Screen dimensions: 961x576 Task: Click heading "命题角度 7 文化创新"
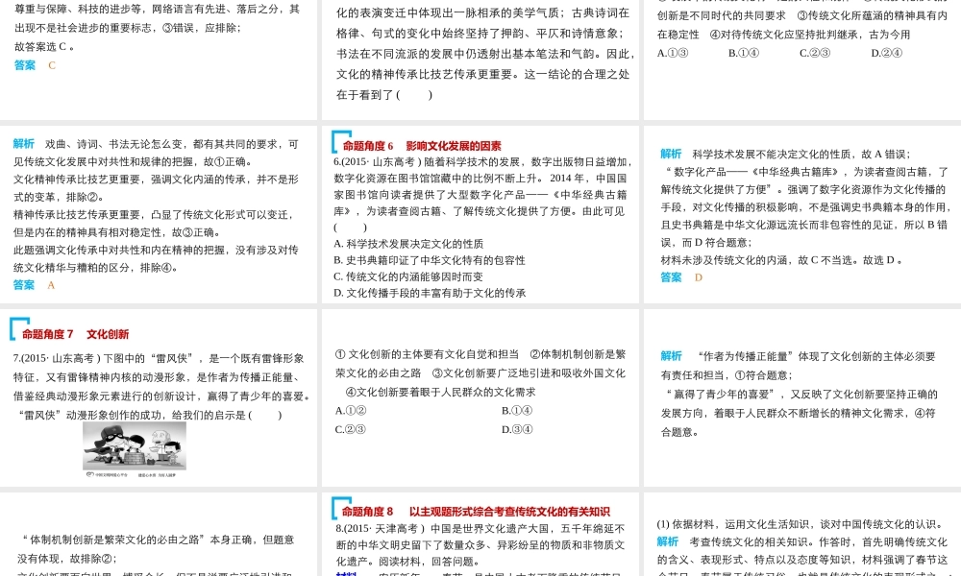click(75, 334)
